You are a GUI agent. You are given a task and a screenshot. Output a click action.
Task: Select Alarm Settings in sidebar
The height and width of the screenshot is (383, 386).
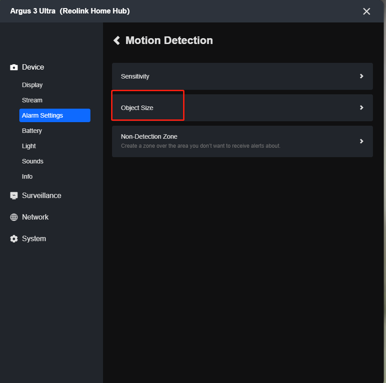point(55,115)
